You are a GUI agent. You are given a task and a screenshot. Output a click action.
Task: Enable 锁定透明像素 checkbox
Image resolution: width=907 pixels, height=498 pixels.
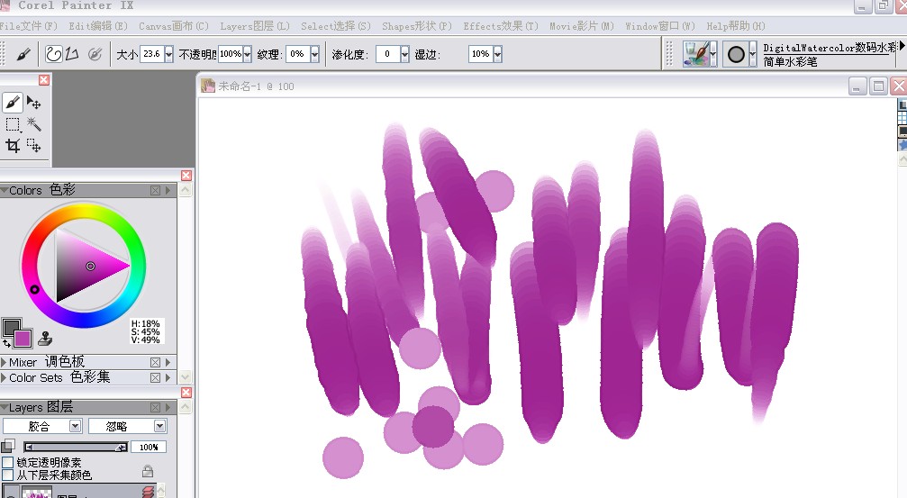[7, 462]
